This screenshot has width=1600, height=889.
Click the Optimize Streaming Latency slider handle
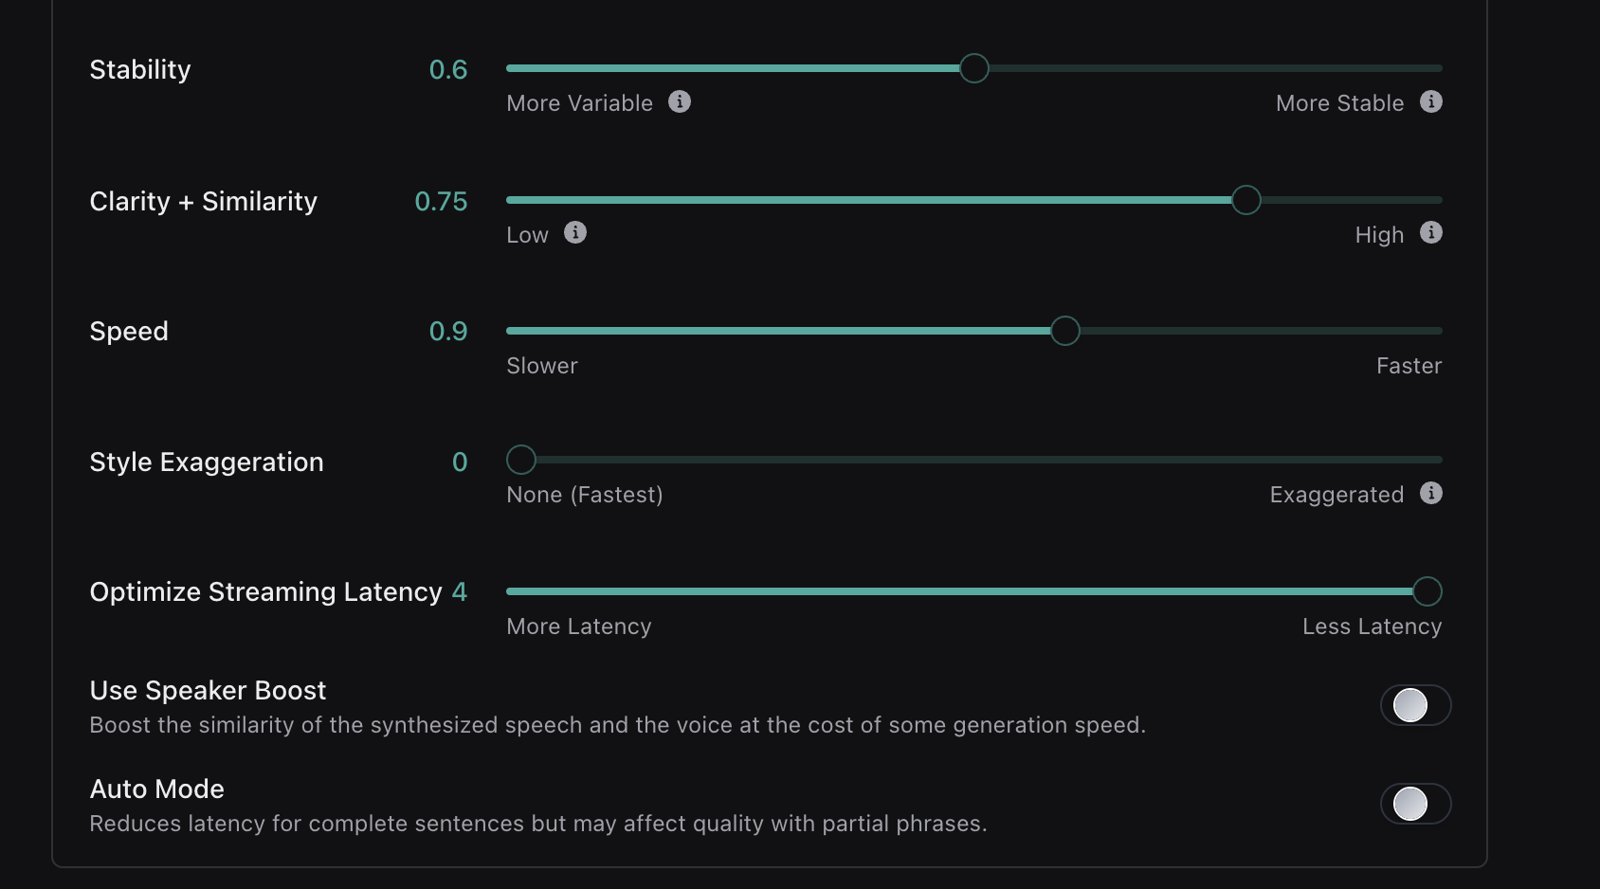1427,591
